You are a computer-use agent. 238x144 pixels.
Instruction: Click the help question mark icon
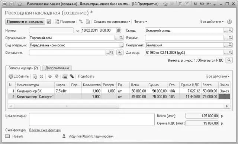click(x=229, y=22)
